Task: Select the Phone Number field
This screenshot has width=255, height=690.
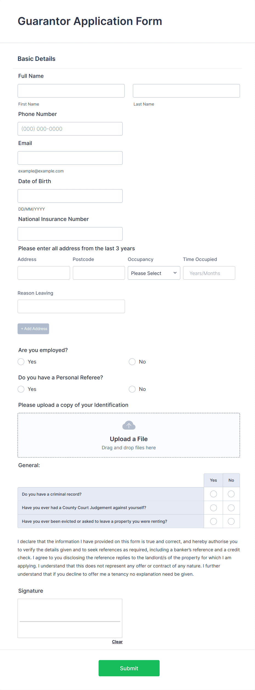Action: point(70,129)
